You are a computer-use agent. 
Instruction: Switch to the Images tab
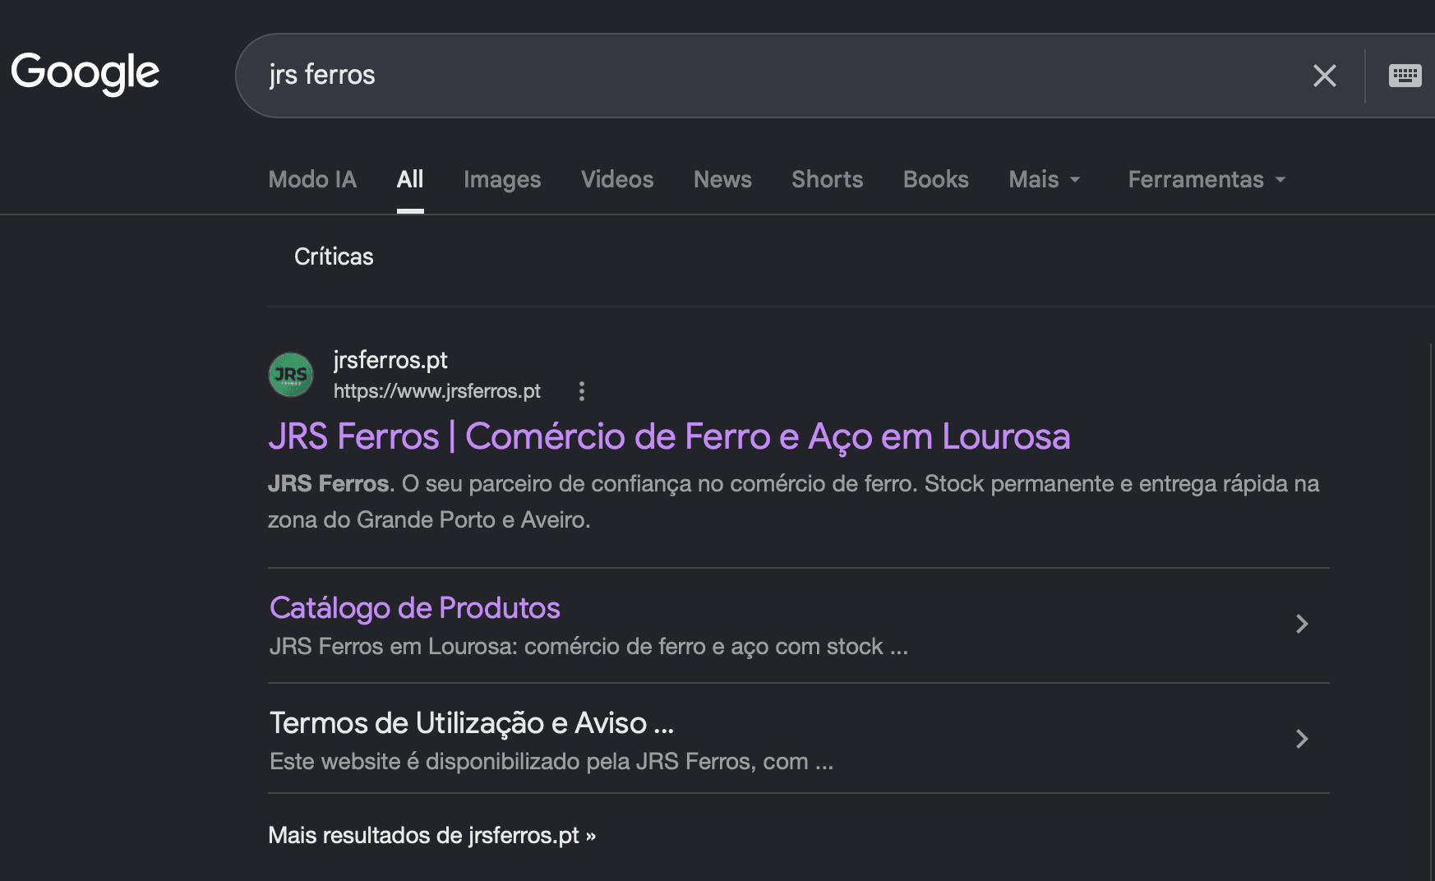coord(502,179)
